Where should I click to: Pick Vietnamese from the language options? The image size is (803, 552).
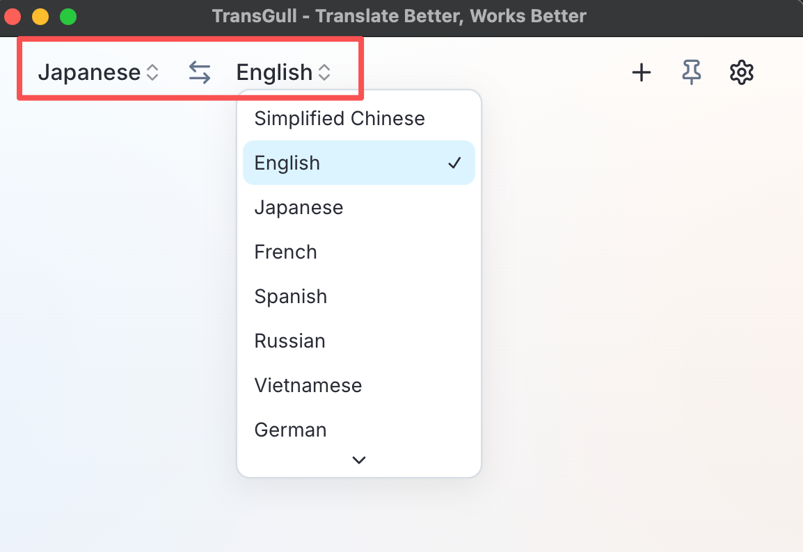(308, 385)
